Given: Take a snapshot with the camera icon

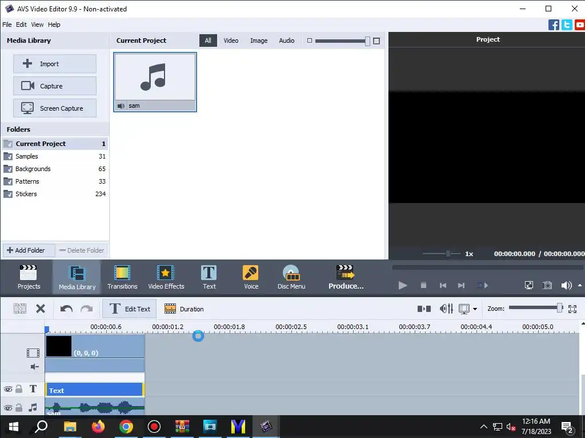Looking at the screenshot, I should pyautogui.click(x=547, y=285).
